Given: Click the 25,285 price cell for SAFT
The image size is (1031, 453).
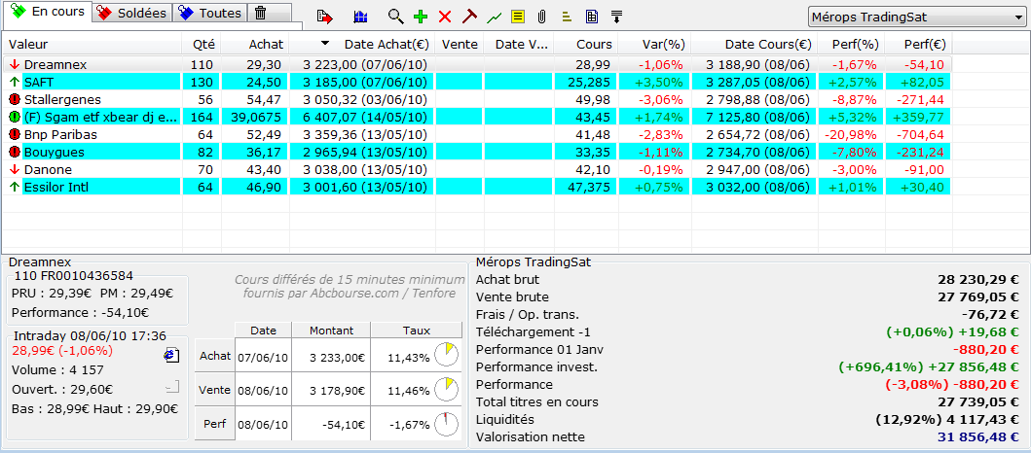Looking at the screenshot, I should click(586, 82).
